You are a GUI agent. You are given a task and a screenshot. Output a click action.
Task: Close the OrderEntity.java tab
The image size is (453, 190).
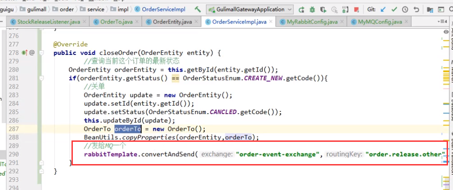197,21
